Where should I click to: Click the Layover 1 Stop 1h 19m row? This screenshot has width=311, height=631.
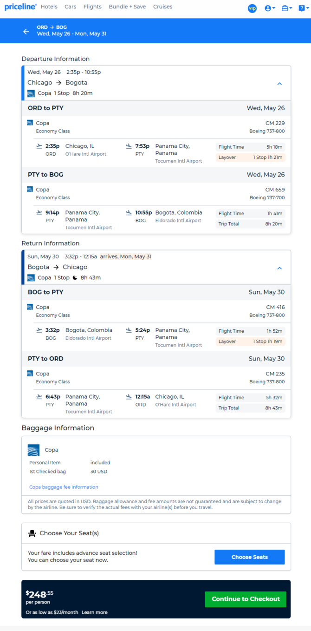pyautogui.click(x=251, y=342)
